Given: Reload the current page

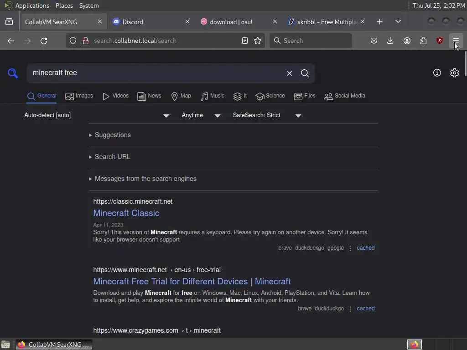Looking at the screenshot, I should tap(44, 41).
